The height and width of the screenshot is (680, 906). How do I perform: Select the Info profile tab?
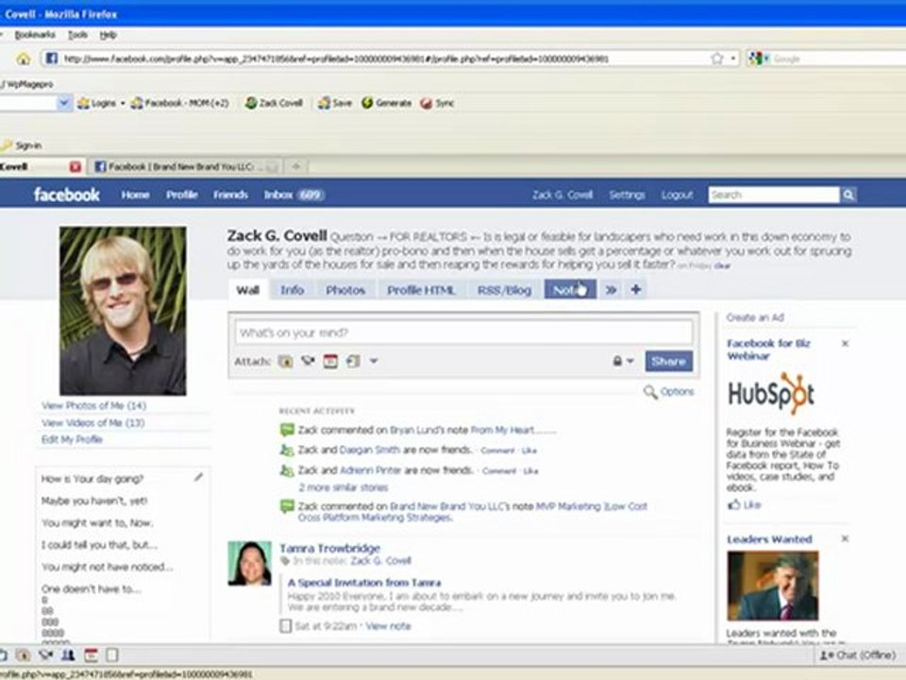point(292,290)
